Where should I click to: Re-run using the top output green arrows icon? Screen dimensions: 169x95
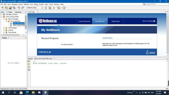click(29, 61)
